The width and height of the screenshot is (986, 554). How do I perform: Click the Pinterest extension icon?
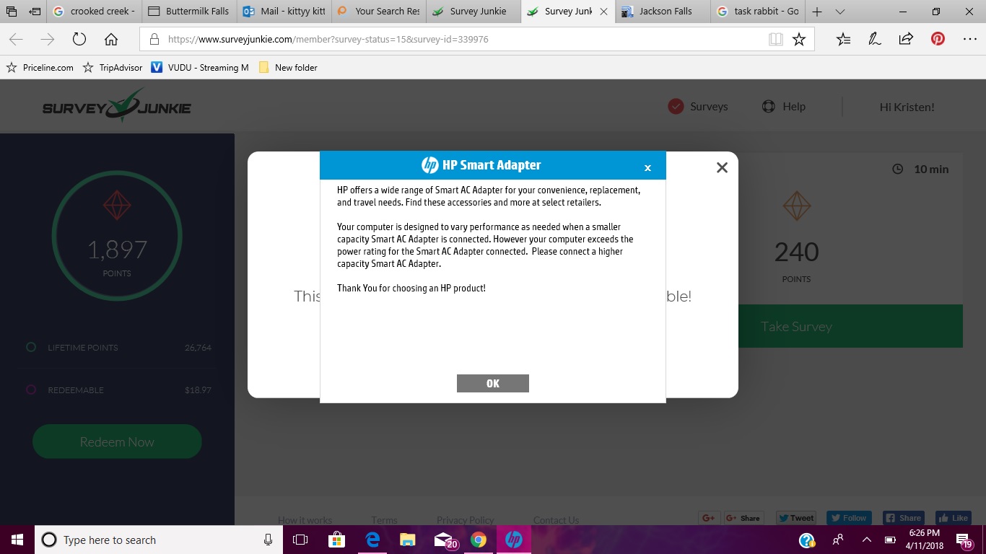[x=938, y=39]
